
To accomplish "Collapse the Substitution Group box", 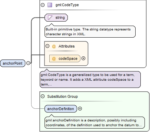I will [x=42, y=96].
